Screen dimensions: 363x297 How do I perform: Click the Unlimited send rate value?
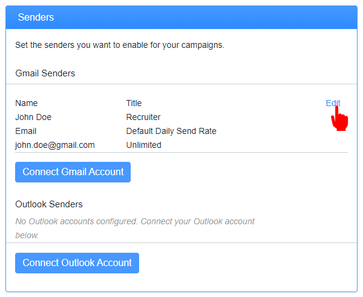coord(144,145)
